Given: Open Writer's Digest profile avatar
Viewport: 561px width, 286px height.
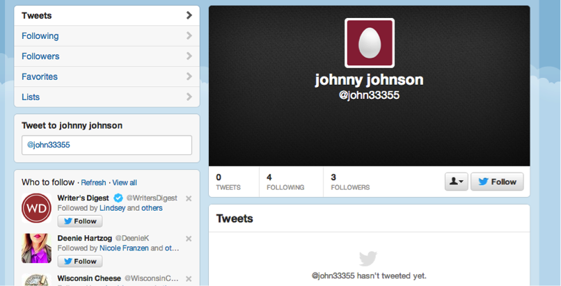Looking at the screenshot, I should point(36,208).
